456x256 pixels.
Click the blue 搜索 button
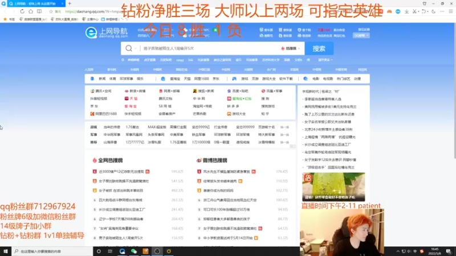pos(319,48)
